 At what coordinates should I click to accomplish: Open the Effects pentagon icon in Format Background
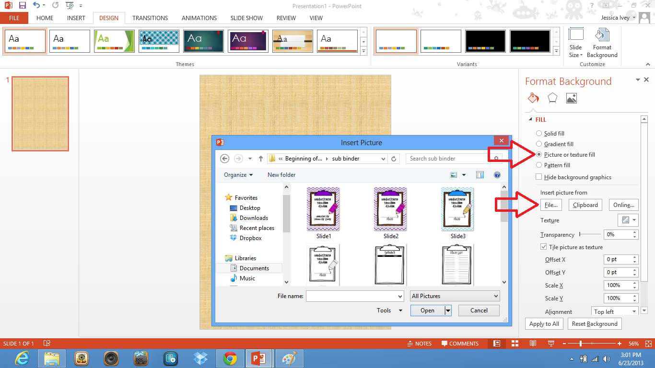pyautogui.click(x=552, y=98)
